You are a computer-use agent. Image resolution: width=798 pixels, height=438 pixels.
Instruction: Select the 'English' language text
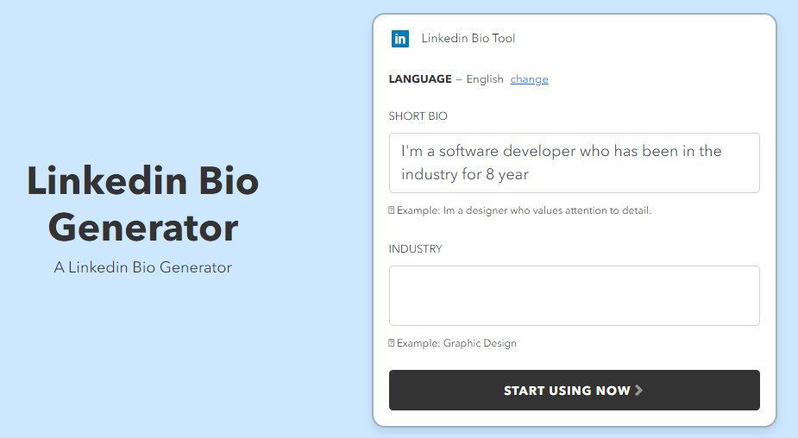pyautogui.click(x=485, y=79)
